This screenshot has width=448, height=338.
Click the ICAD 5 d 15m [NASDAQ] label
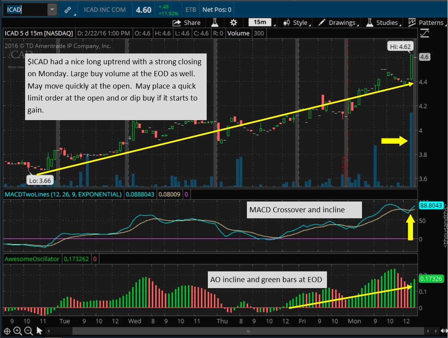pyautogui.click(x=39, y=33)
